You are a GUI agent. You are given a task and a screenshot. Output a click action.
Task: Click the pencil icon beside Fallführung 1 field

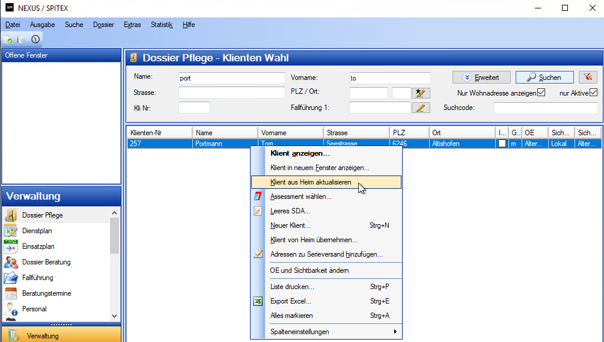pyautogui.click(x=421, y=108)
